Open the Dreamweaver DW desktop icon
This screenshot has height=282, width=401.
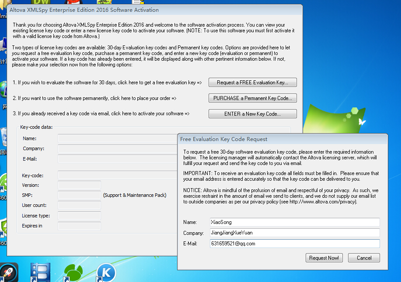pos(41,2)
